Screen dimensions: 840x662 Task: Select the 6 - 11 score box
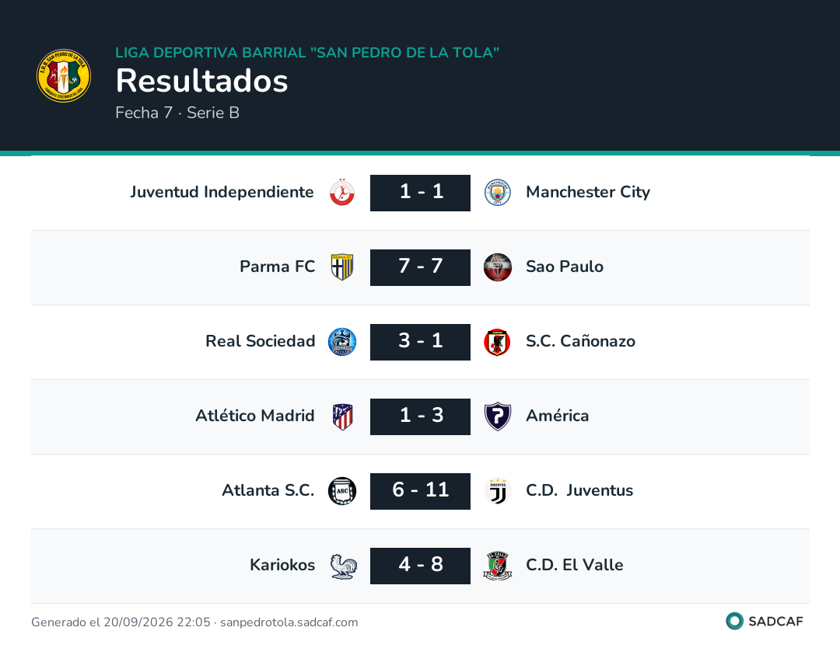coord(420,491)
